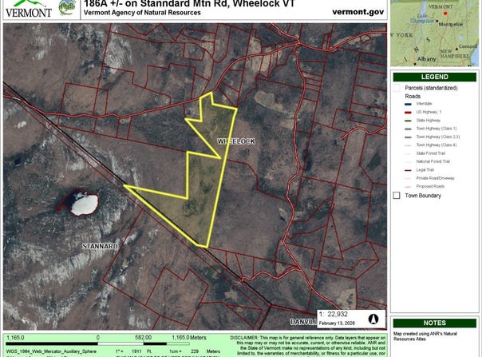Click the '1,165.0 Meters' scale label
This screenshot has height=357, width=482.
click(x=189, y=338)
